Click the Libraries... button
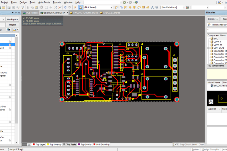 tap(213, 19)
